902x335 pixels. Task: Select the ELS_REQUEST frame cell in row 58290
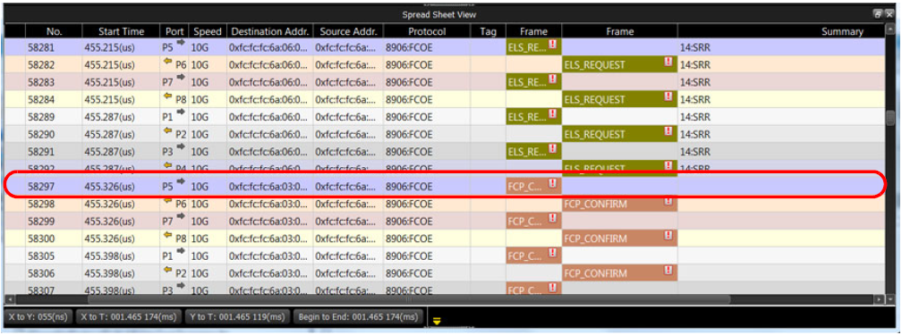point(619,135)
